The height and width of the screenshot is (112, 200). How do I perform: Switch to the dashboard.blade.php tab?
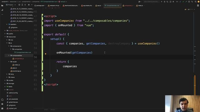click(70, 6)
